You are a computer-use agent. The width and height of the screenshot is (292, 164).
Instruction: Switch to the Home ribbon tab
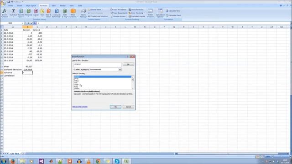coord(10,6)
